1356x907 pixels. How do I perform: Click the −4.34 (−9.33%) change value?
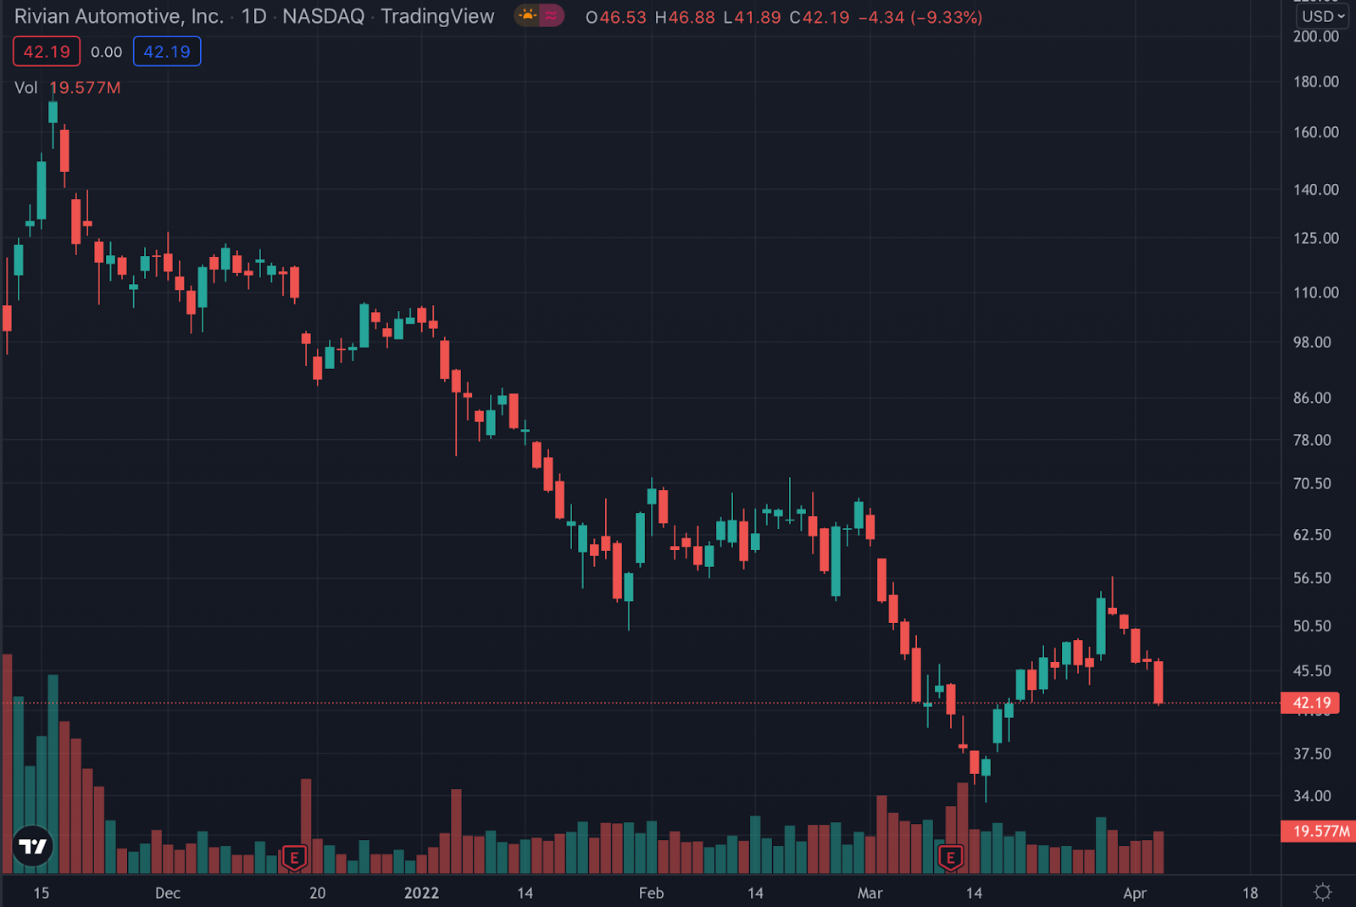[920, 18]
